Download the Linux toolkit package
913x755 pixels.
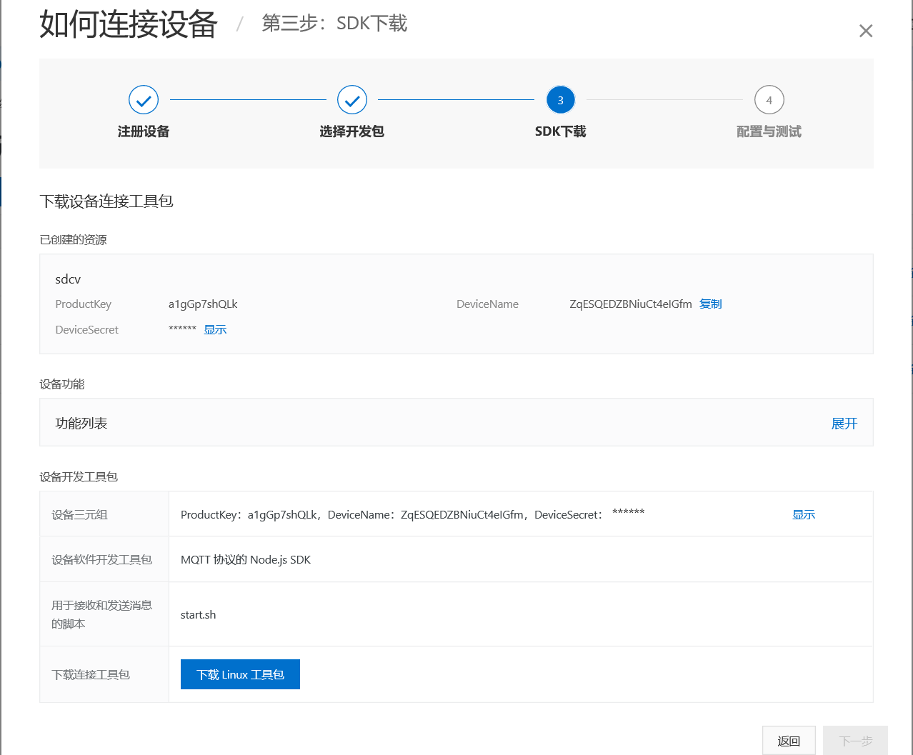[240, 674]
